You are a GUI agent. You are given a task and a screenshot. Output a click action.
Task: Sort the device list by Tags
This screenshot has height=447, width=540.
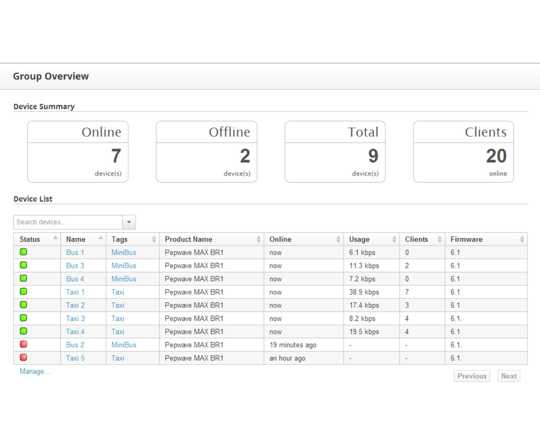pos(133,239)
